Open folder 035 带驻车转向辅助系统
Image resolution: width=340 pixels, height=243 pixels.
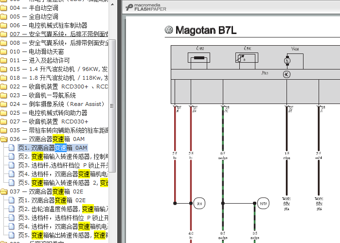point(59,130)
